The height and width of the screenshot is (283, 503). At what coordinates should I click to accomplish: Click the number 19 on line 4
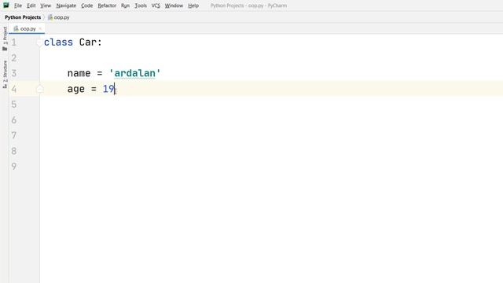[108, 89]
